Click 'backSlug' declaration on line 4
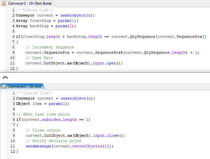The height and width of the screenshot is (159, 210). [39, 26]
